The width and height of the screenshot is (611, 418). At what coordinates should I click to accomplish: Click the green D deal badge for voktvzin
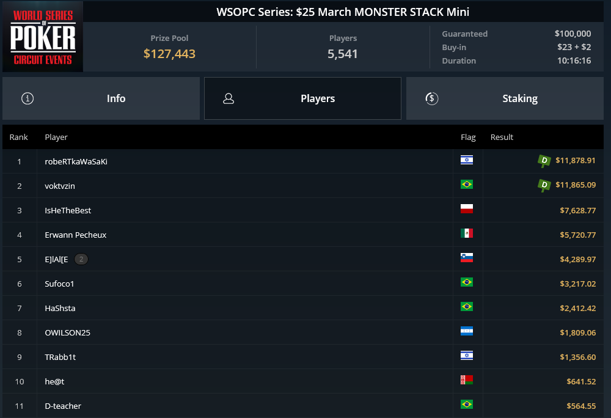pyautogui.click(x=544, y=185)
